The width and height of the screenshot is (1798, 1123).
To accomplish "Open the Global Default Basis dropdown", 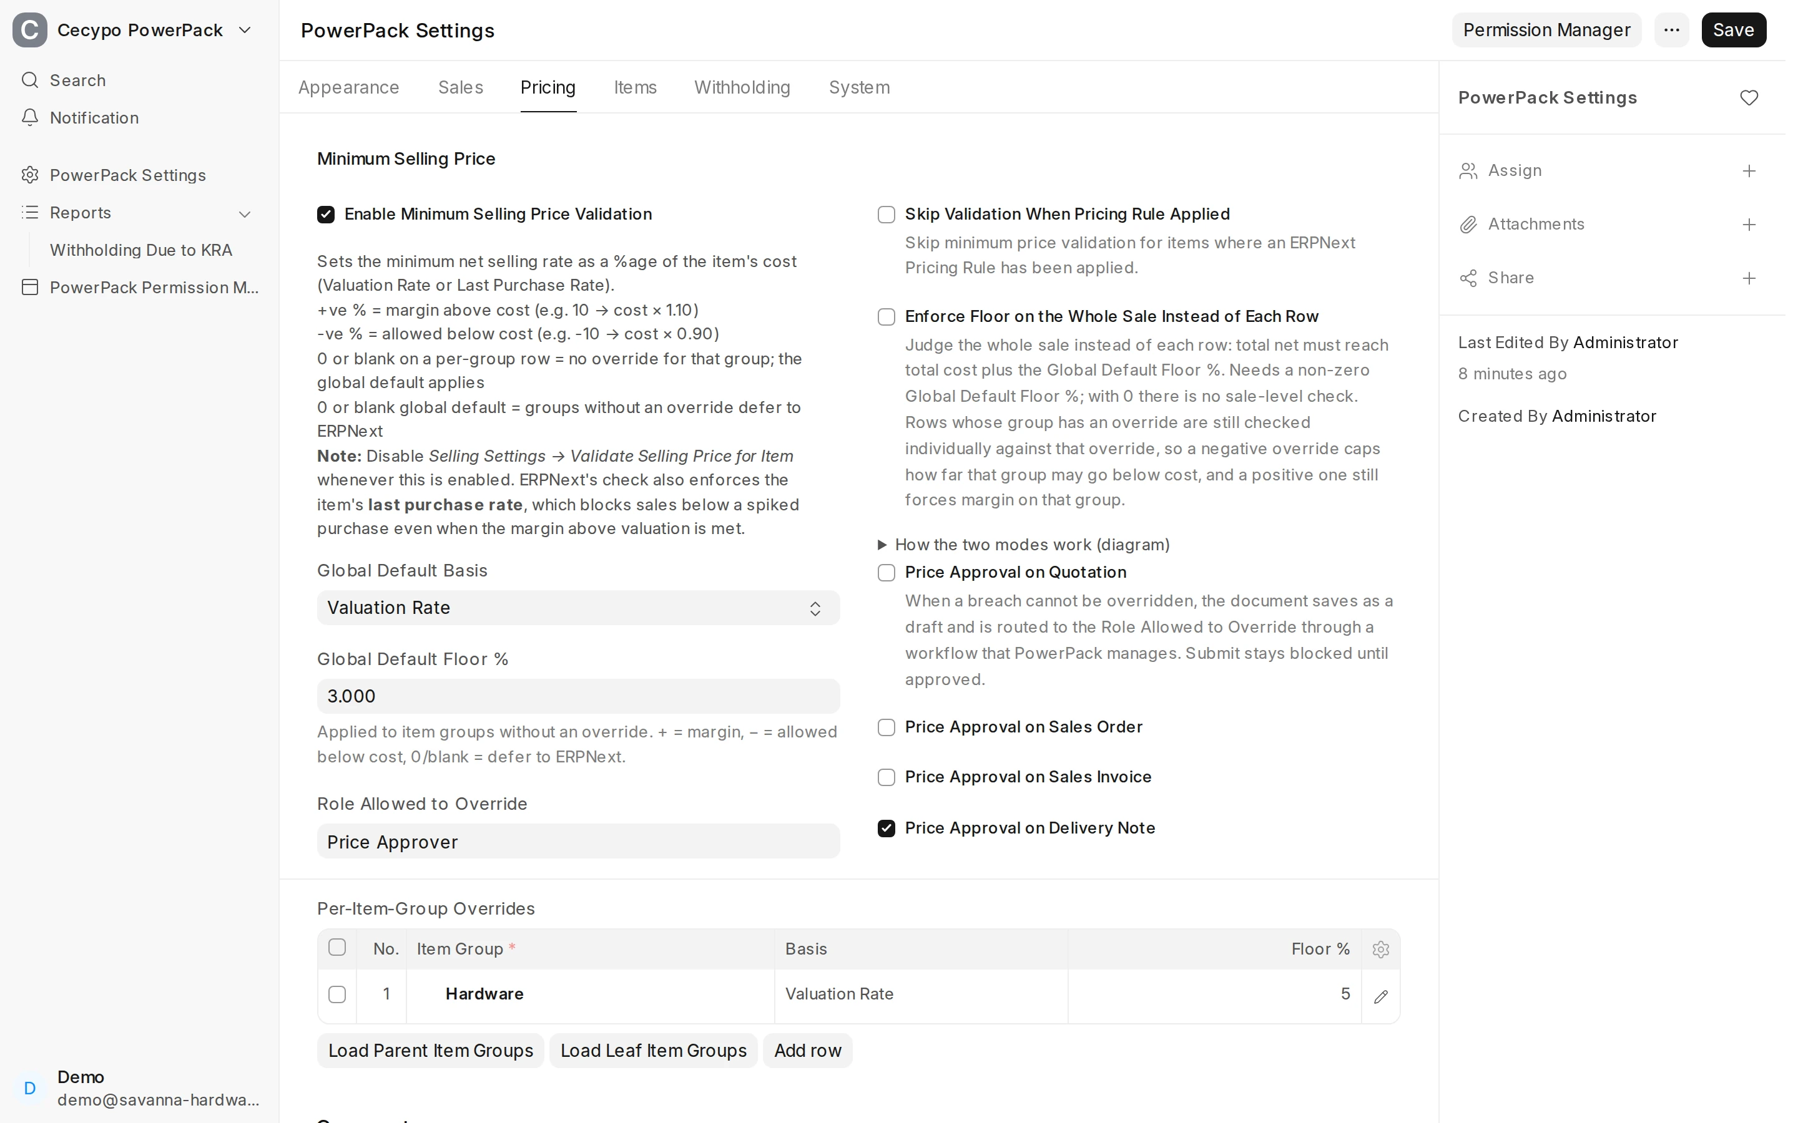I will point(578,608).
